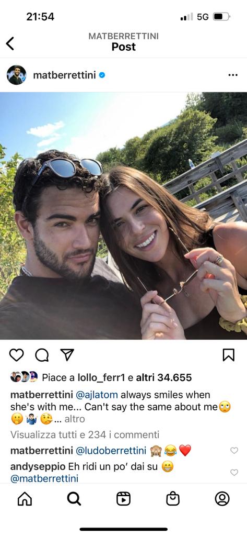This screenshot has width=247, height=536.
Task: Tap the back arrow
Action: [x=10, y=43]
